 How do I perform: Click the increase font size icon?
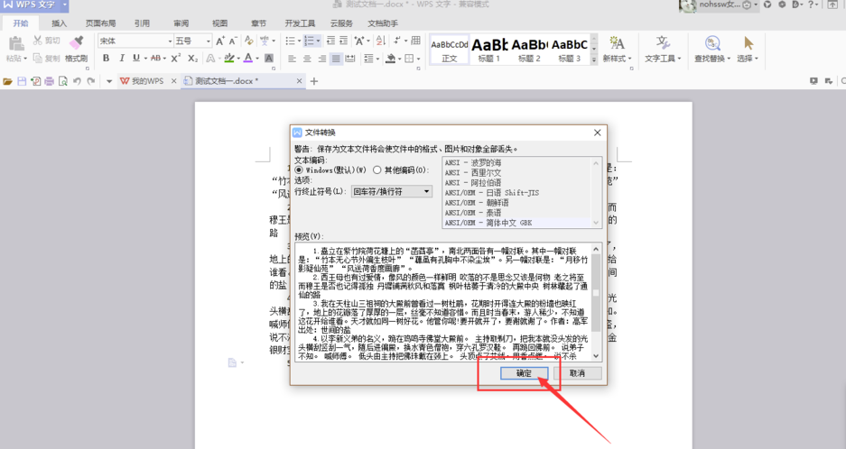[x=220, y=41]
